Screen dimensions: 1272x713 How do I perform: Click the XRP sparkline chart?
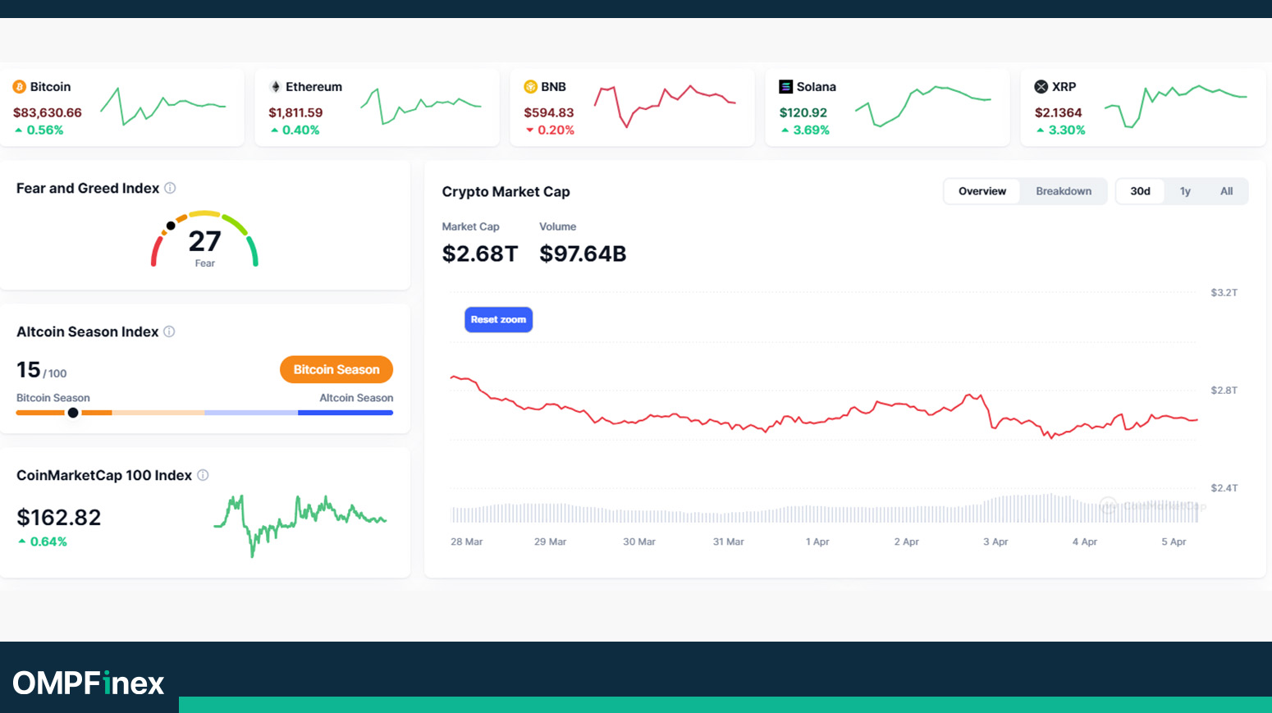[x=1175, y=106]
